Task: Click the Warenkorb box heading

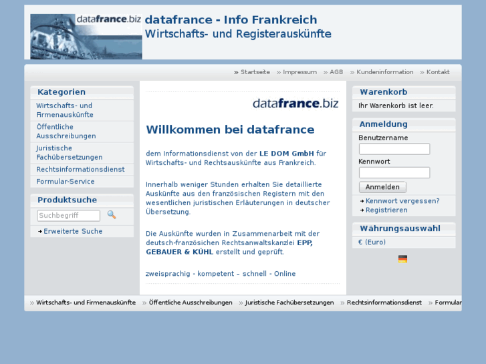Action: 384,92
